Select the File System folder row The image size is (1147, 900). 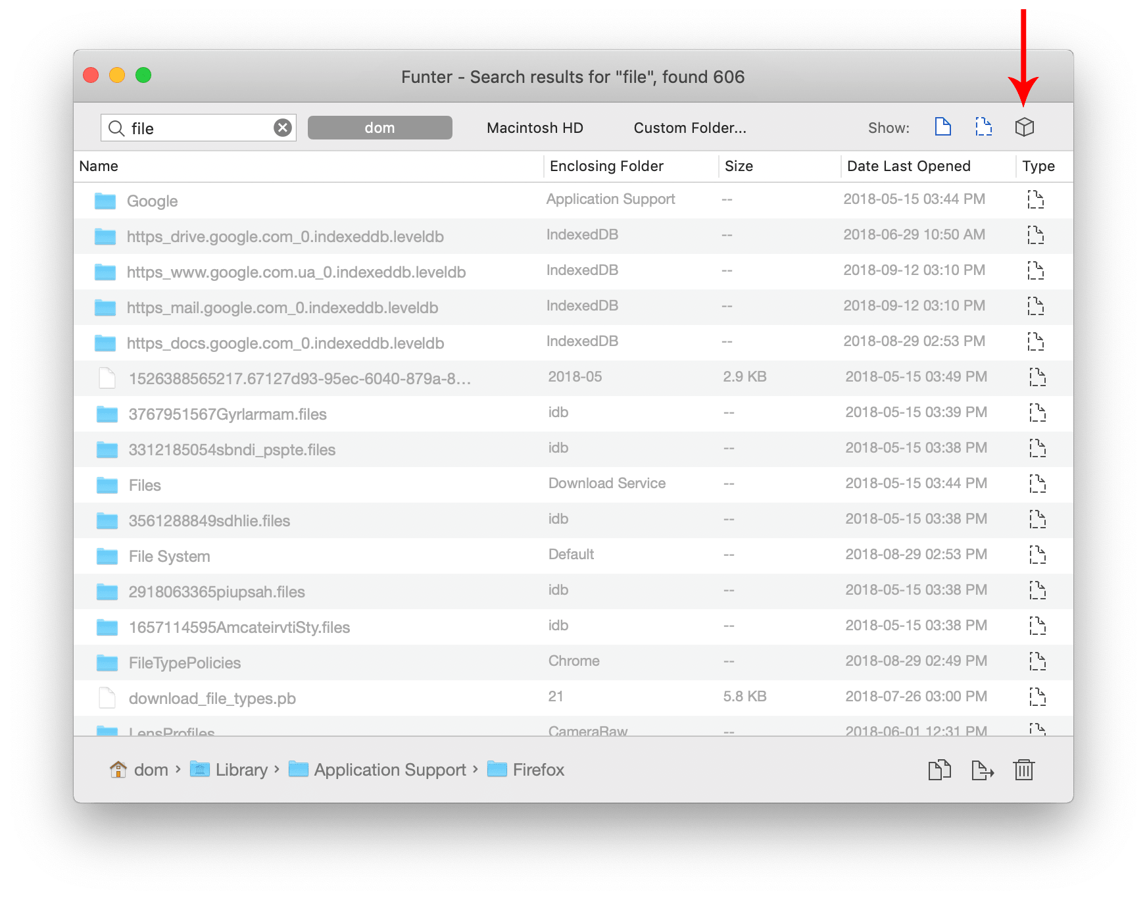point(573,556)
